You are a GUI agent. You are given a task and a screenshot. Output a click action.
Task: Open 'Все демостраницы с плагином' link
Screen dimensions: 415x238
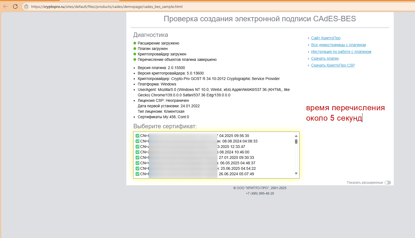click(339, 45)
